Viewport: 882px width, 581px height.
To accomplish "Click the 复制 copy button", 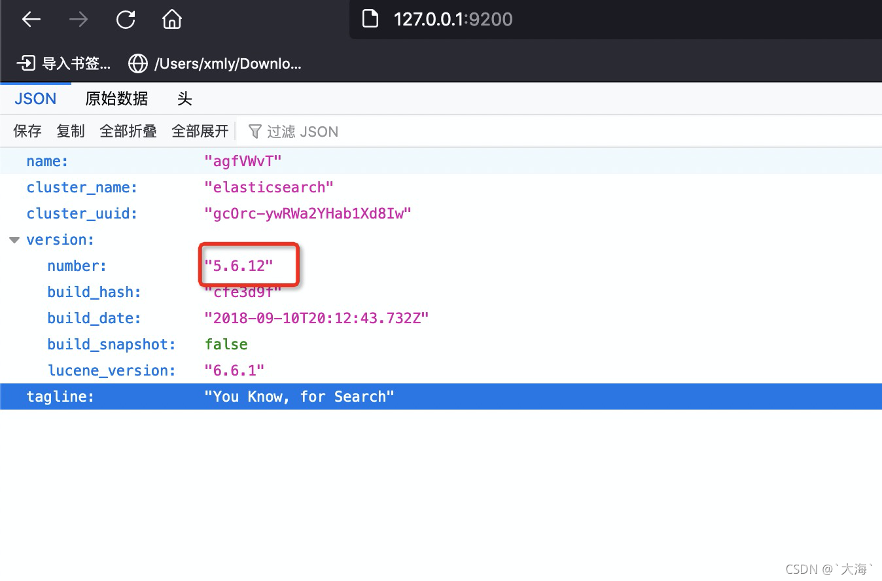I will [71, 132].
